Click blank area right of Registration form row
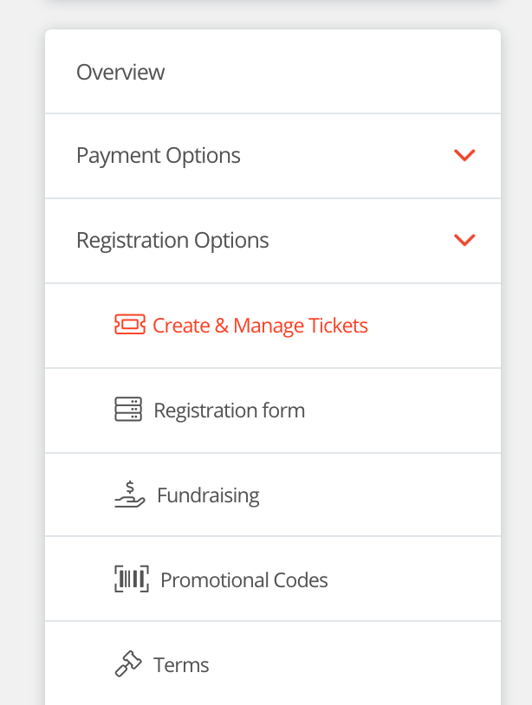Image resolution: width=532 pixels, height=705 pixels. tap(399, 410)
